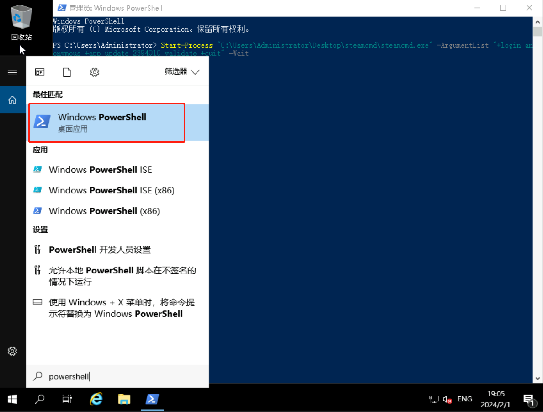Open search settings gear in left sidebar
This screenshot has height=412, width=543.
click(12, 351)
